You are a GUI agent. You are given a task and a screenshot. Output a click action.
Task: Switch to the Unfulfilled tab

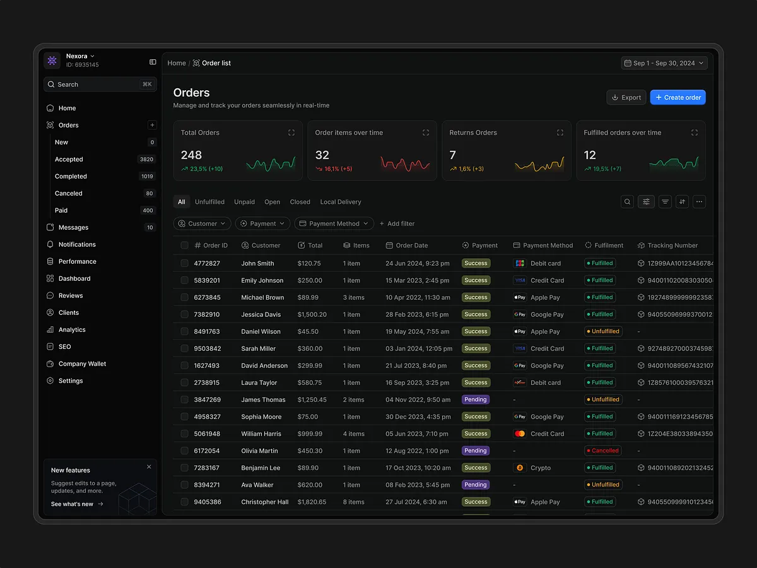click(209, 201)
